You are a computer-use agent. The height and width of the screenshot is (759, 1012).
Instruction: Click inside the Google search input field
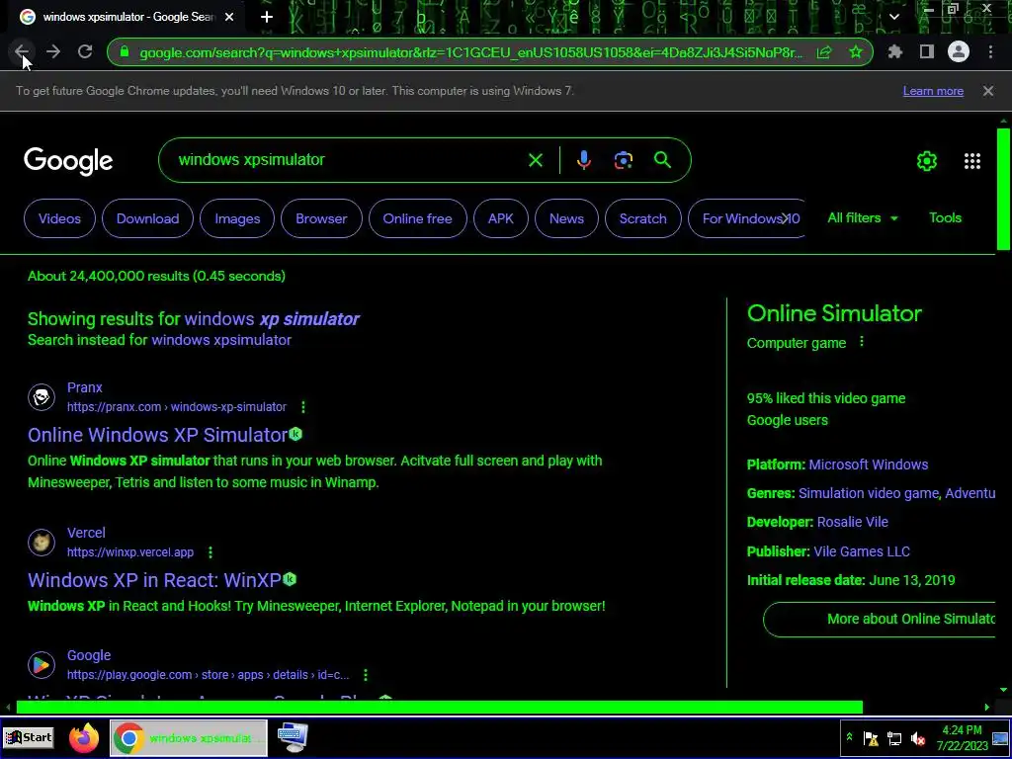pyautogui.click(x=349, y=160)
